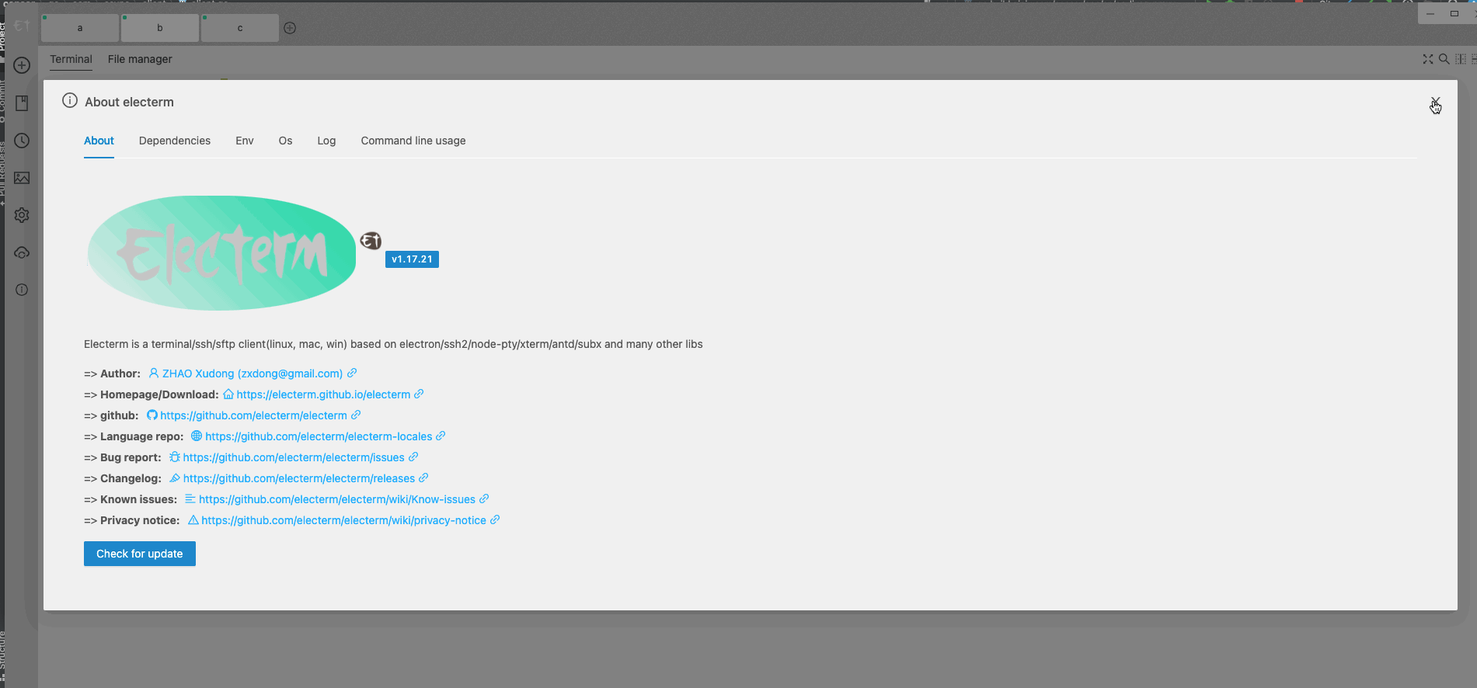The width and height of the screenshot is (1477, 688).
Task: Click the '=> Changelog:' label
Action: click(x=123, y=478)
